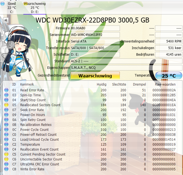This screenshot has width=183, height=175.
Task: Select the Waarschuwing D: E: drive tab
Action: 35,8
